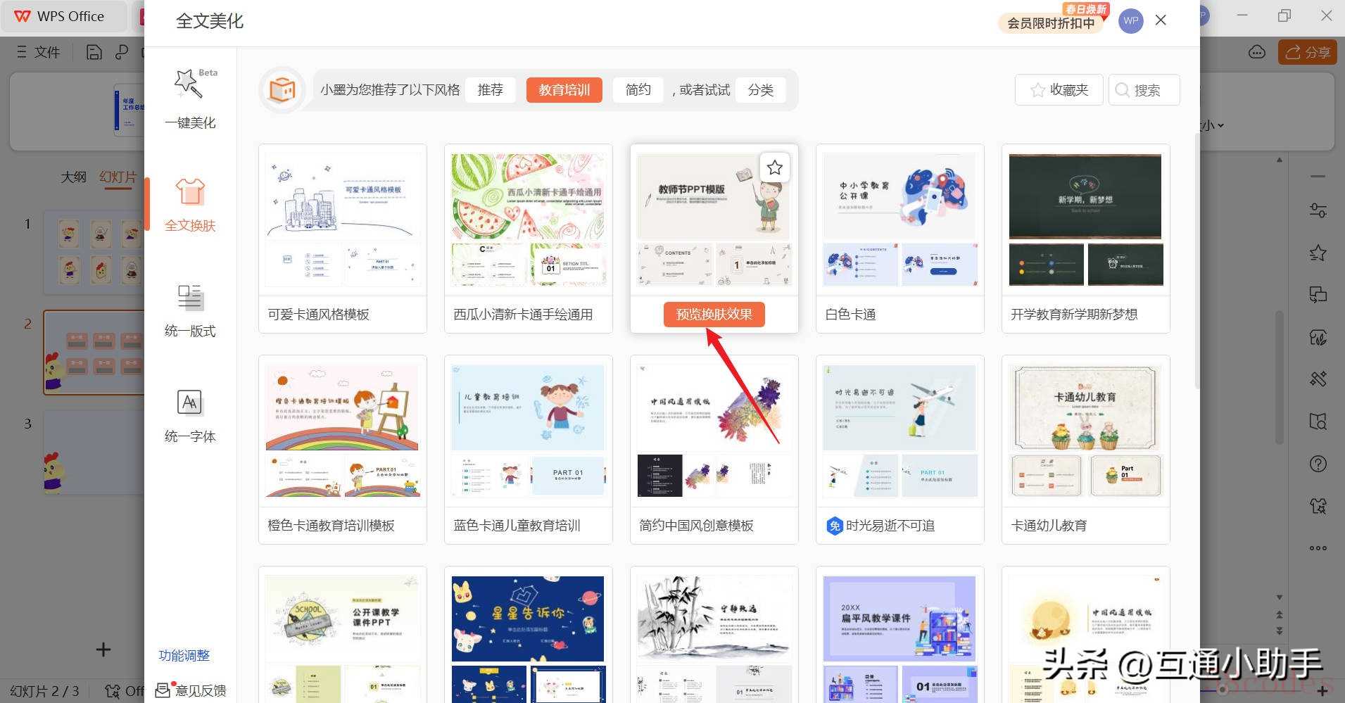Click the 幻灯片 2 / 3 status text
This screenshot has height=703, width=1345.
(x=44, y=691)
